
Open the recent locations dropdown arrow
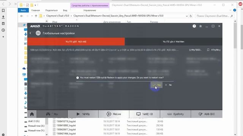pos(32,16)
